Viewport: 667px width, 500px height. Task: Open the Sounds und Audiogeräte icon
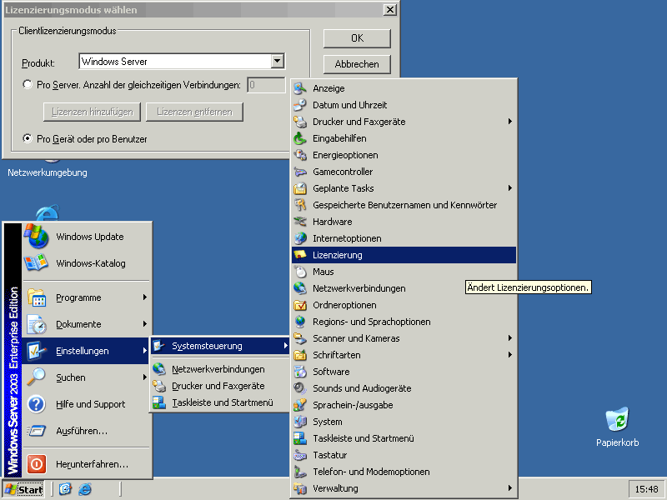tap(300, 388)
